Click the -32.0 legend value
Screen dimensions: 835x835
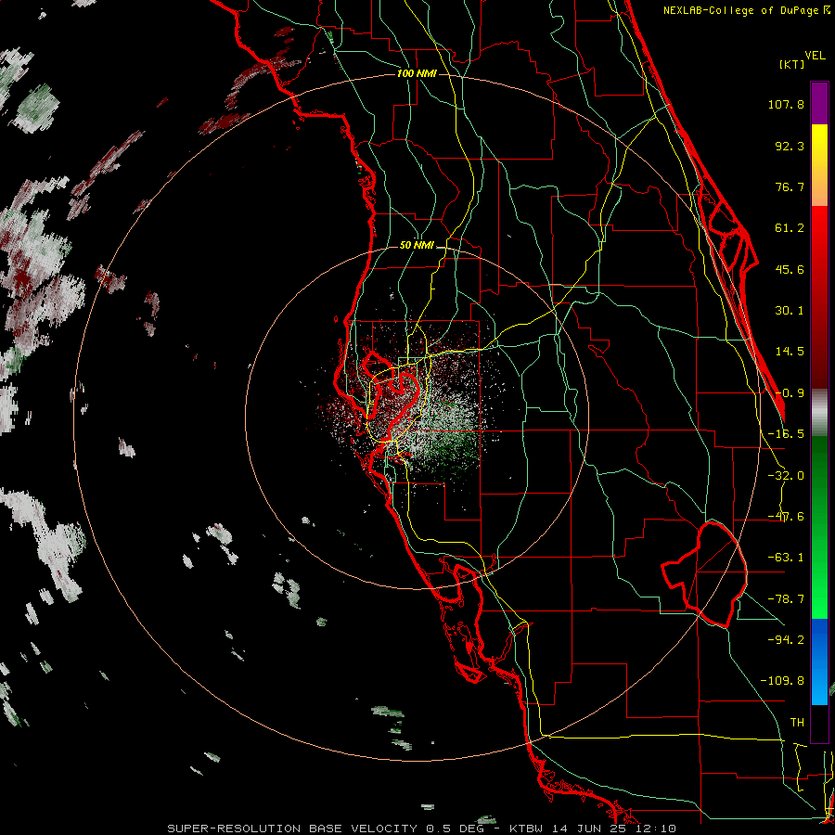[786, 476]
